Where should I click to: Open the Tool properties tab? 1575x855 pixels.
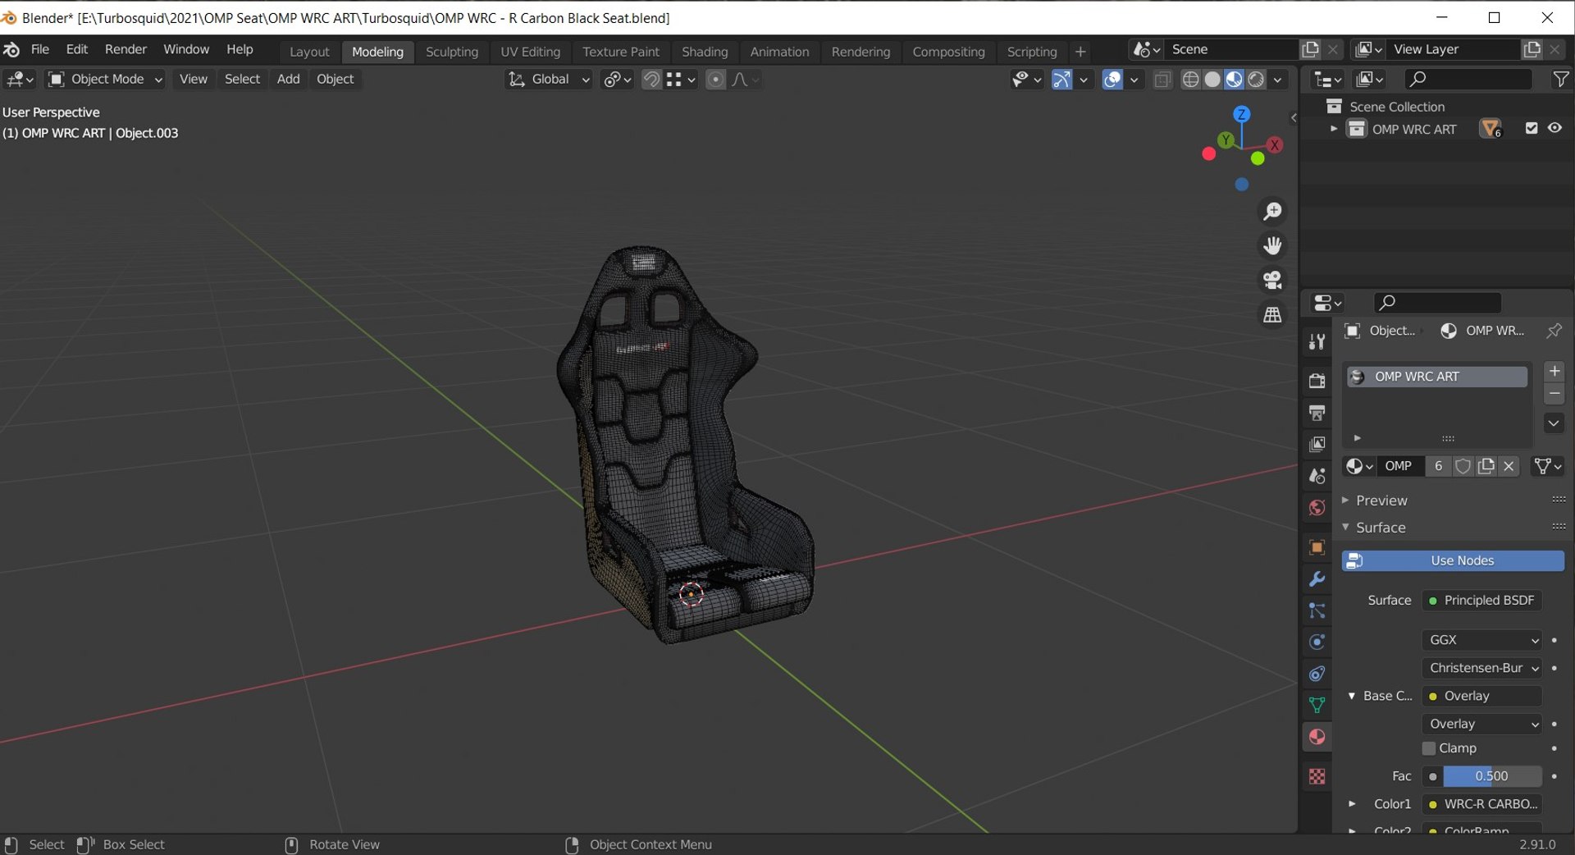(x=1317, y=342)
